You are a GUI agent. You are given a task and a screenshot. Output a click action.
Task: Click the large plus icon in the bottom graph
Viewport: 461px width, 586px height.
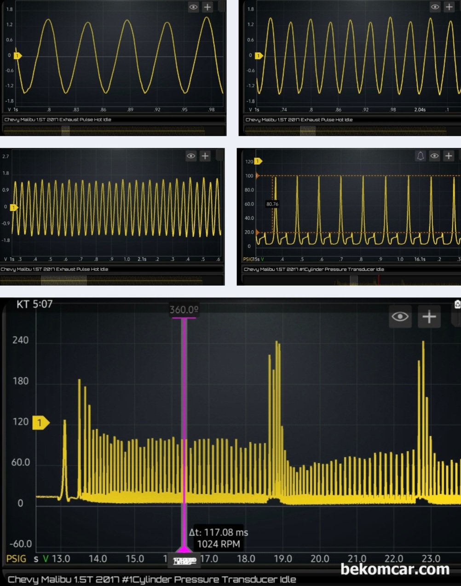click(x=429, y=316)
